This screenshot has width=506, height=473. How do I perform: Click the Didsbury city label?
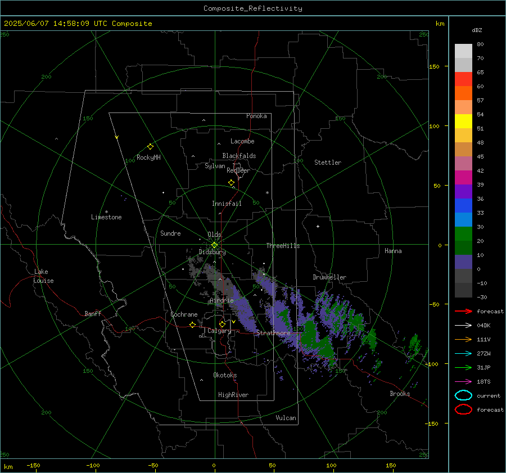coord(212,252)
